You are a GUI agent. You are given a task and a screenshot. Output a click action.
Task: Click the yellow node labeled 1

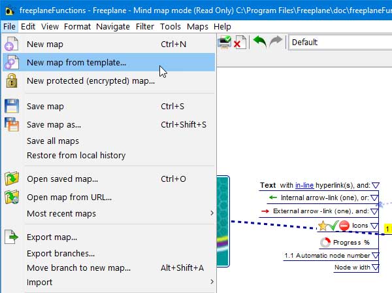pos(387,229)
